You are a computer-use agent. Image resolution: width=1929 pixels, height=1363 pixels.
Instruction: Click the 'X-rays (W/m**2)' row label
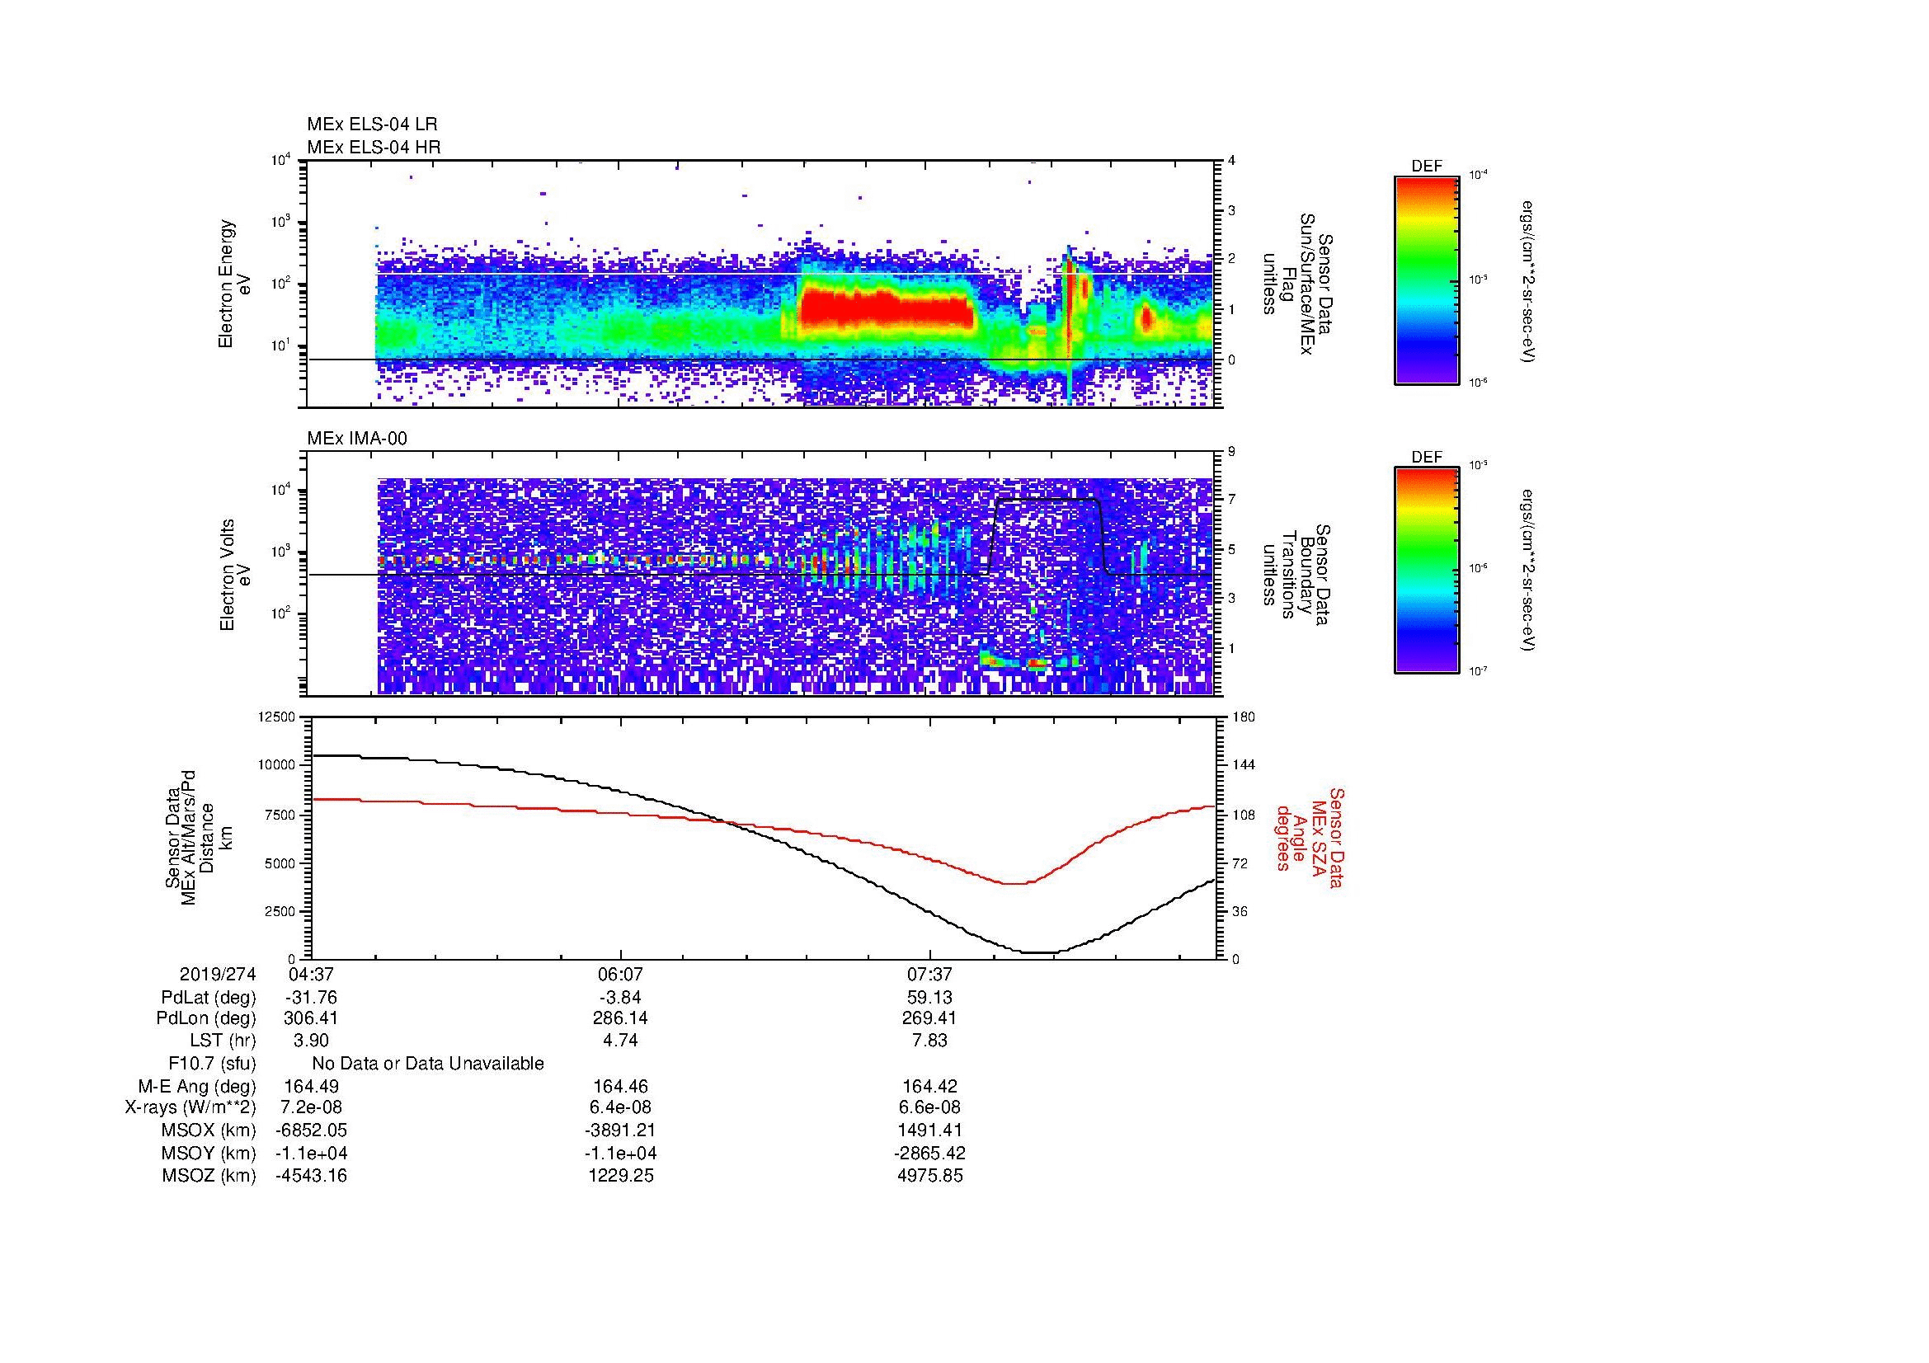[x=191, y=1108]
